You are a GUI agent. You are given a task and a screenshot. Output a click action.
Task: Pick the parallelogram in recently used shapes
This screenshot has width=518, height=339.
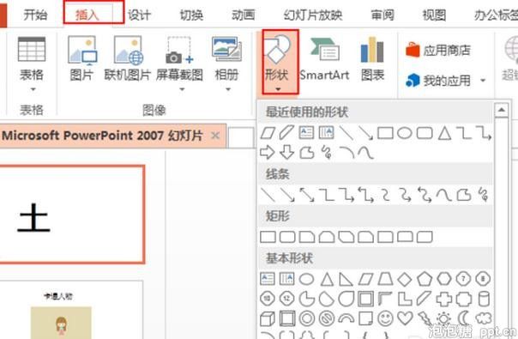[268, 133]
